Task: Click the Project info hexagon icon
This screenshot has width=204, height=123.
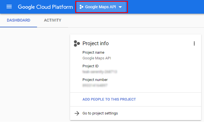Action: click(x=77, y=43)
